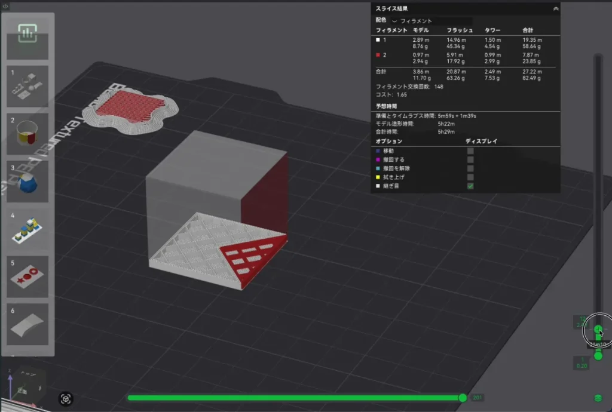Click the タワー column header

coord(492,30)
